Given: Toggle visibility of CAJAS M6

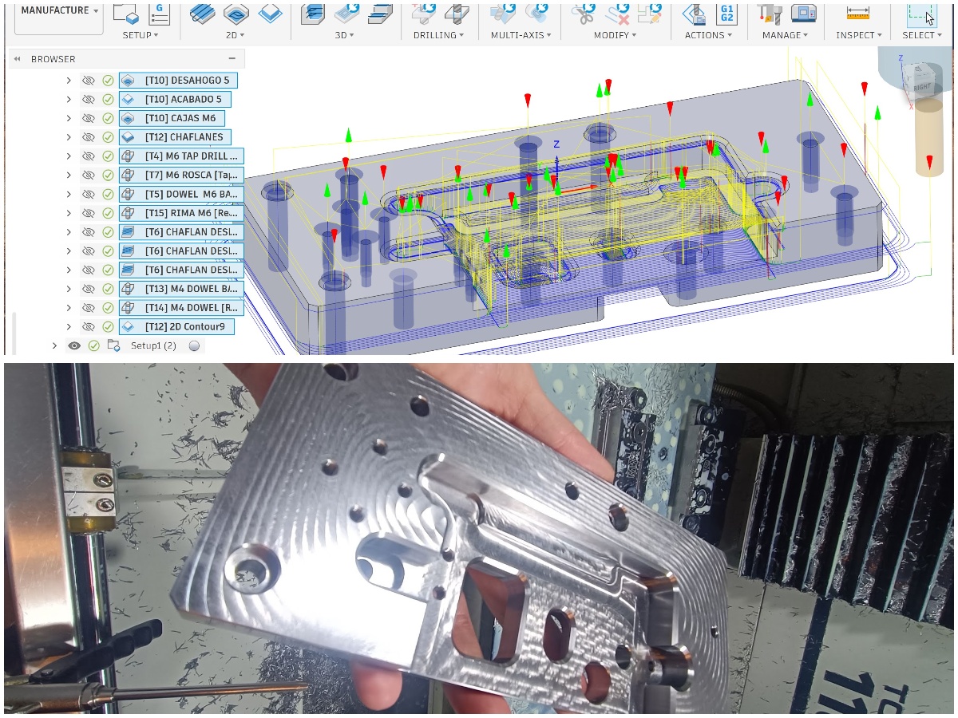Looking at the screenshot, I should tap(89, 118).
